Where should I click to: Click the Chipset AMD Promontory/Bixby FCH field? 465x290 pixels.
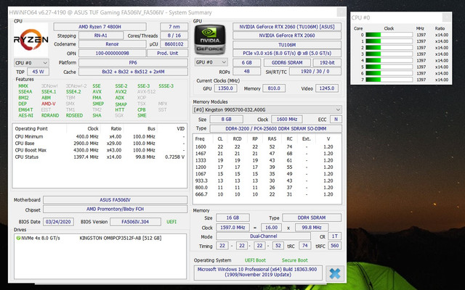coord(115,210)
